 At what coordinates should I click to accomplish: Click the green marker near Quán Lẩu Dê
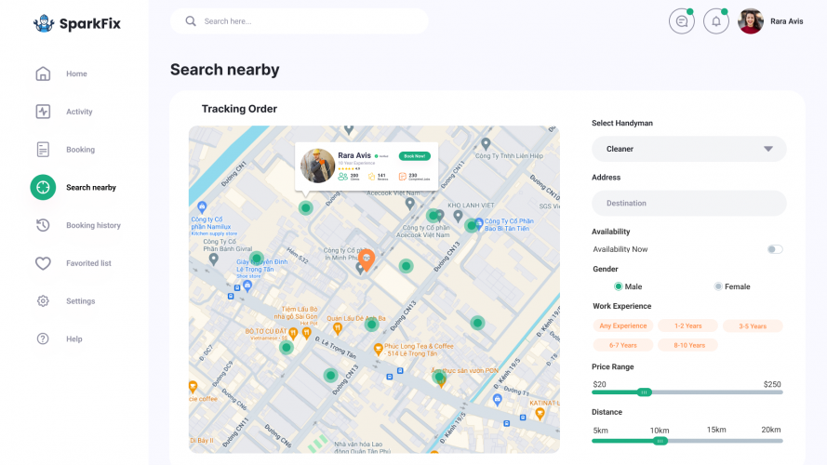(371, 325)
